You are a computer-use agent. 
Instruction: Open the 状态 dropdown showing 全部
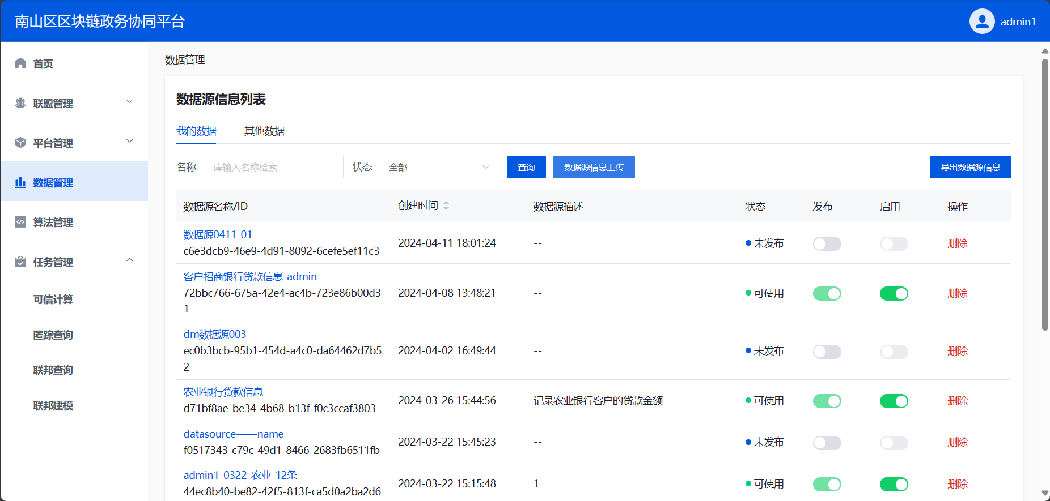pos(438,167)
